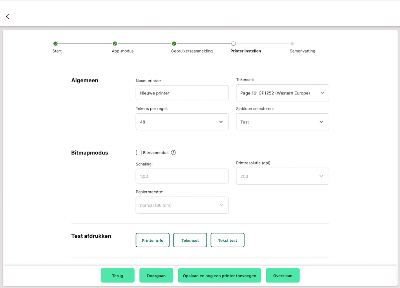Image resolution: width=400 pixels, height=288 pixels.
Task: Click the Schaling input field
Action: point(182,176)
